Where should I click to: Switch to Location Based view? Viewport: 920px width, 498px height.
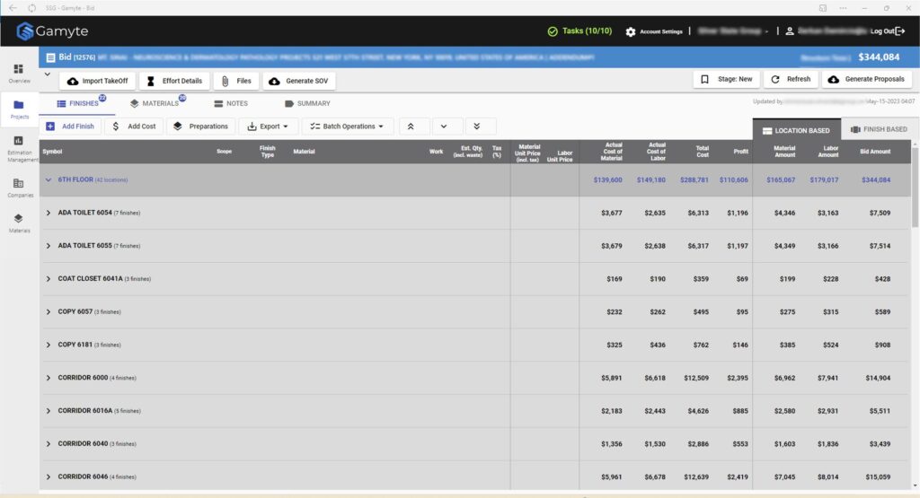(x=795, y=130)
